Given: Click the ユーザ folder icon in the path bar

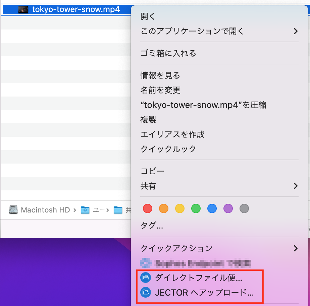Looking at the screenshot, I should point(84,210).
